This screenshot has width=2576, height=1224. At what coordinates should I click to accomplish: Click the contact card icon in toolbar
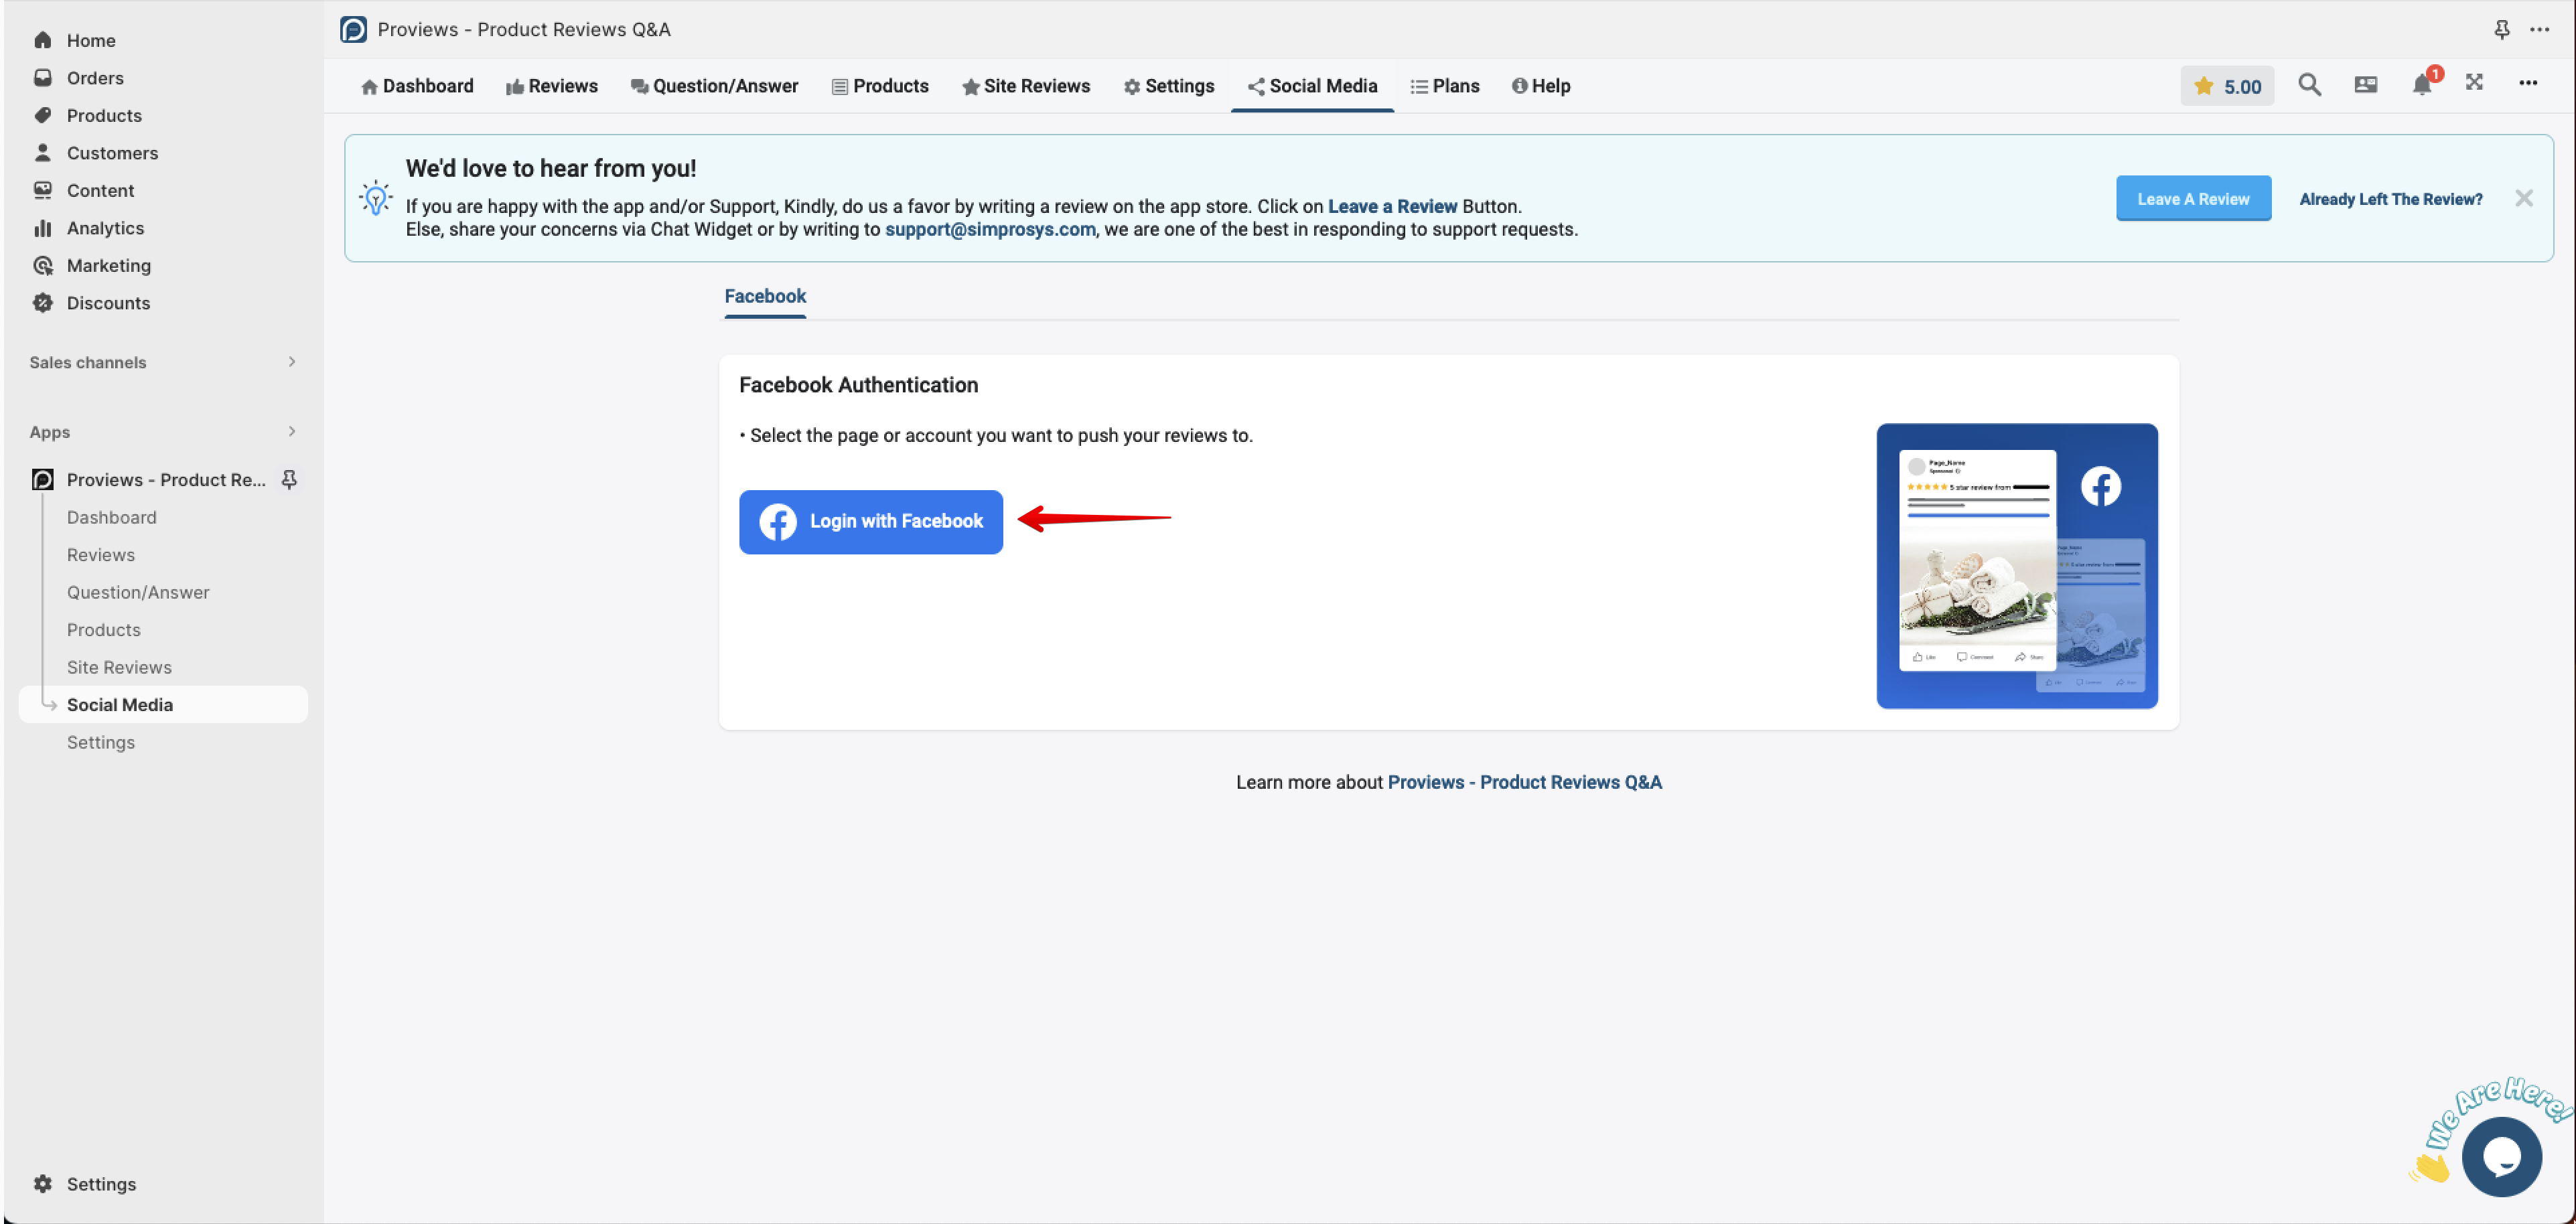coord(2365,85)
